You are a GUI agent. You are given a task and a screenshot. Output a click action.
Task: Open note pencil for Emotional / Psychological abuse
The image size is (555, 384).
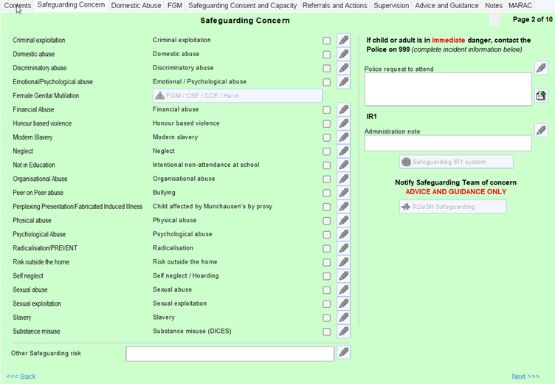(343, 81)
